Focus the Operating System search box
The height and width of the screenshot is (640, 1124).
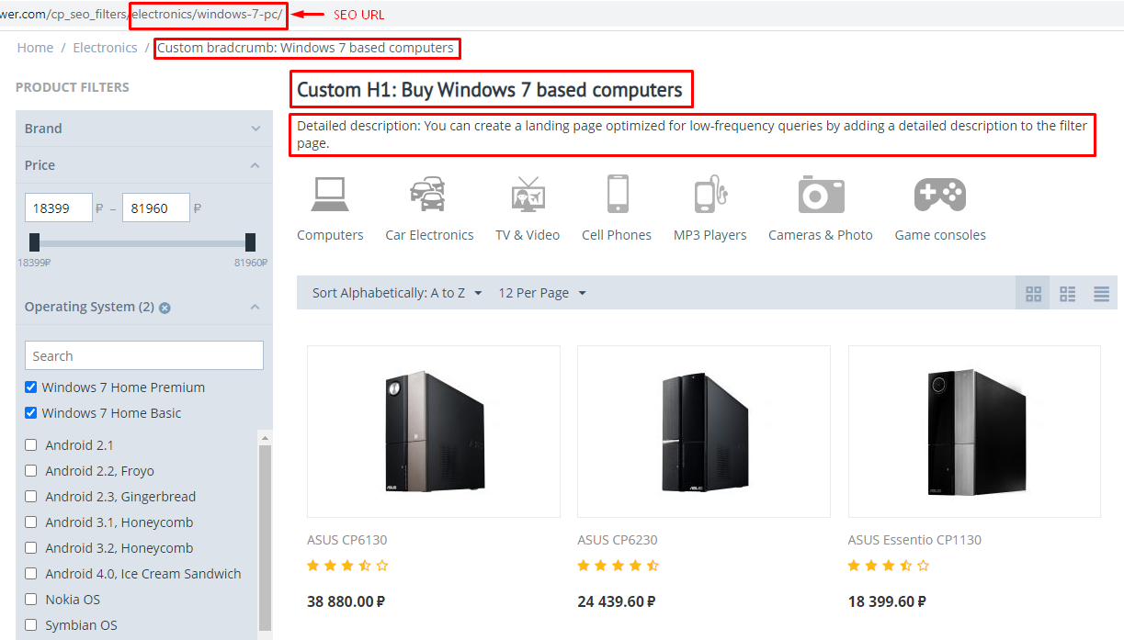click(x=144, y=356)
